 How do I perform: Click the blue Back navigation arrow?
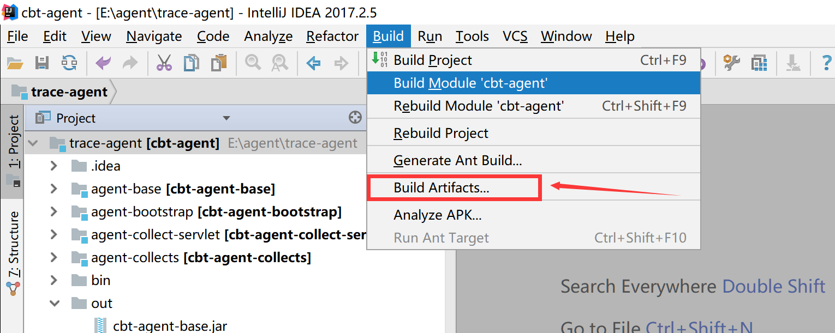(313, 63)
